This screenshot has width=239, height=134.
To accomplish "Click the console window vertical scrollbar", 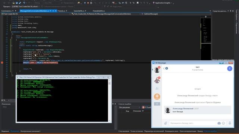I will 109,100.
